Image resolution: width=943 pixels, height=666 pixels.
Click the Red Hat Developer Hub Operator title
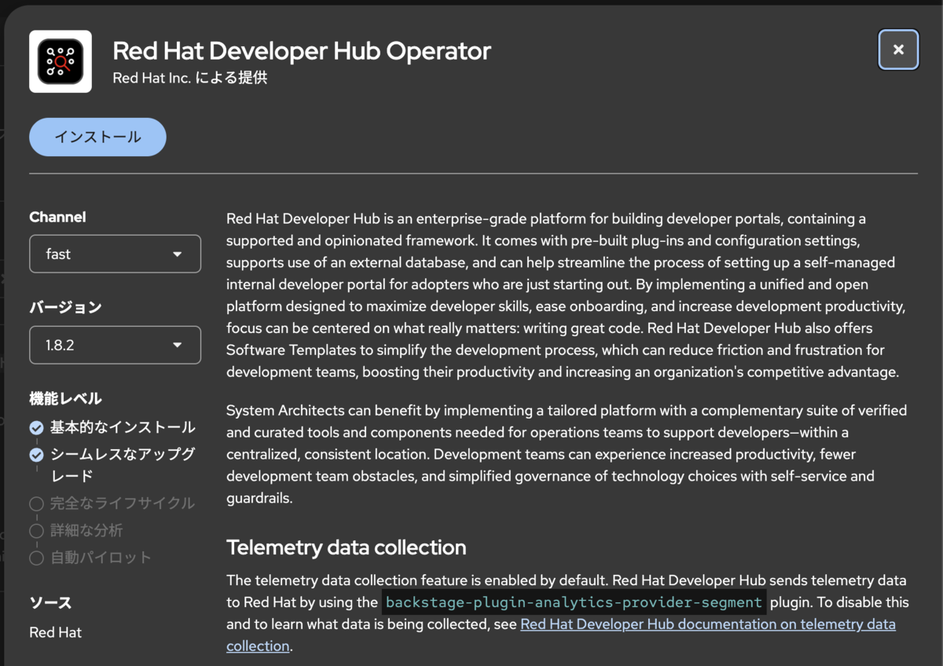coord(302,51)
